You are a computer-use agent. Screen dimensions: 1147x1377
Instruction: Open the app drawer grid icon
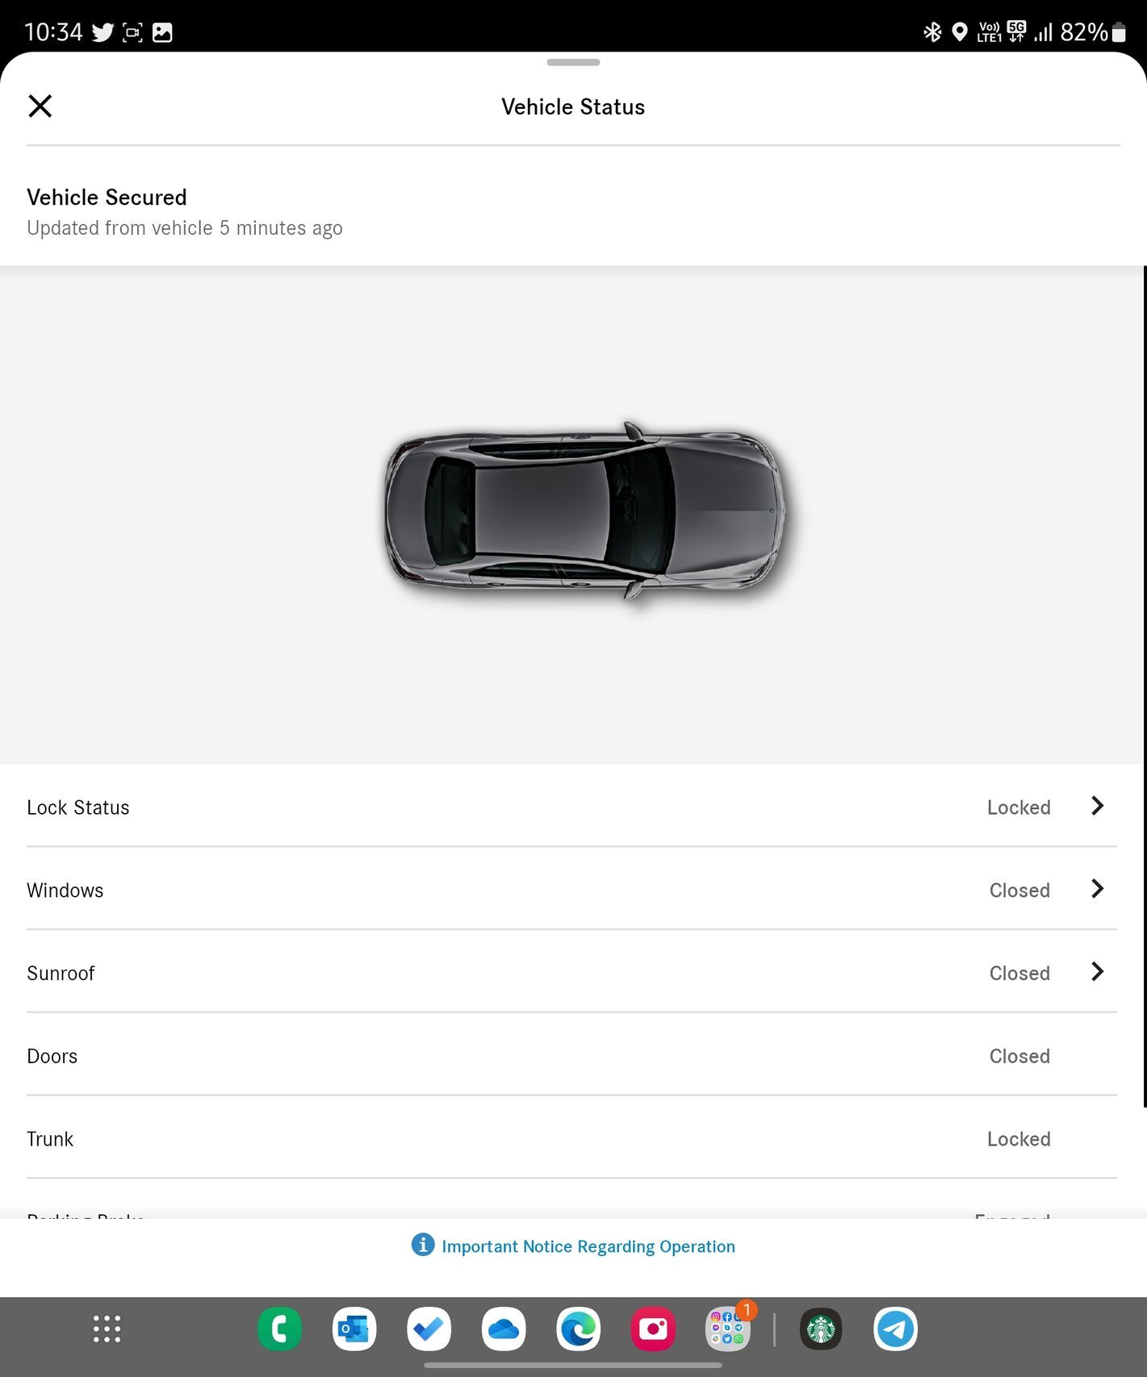pos(107,1329)
